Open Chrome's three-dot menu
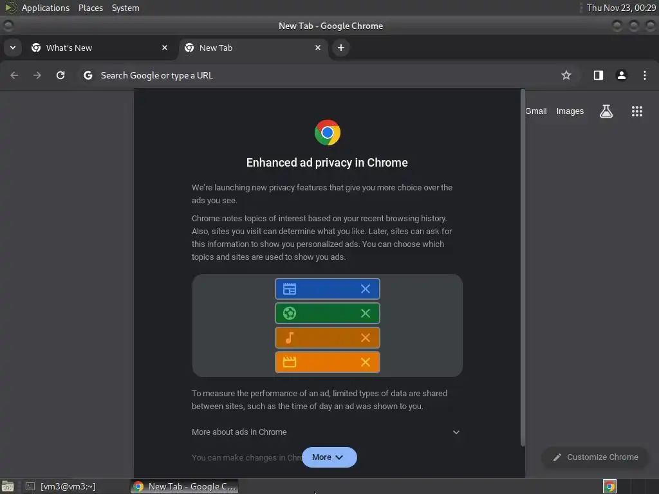The width and height of the screenshot is (659, 494). [x=644, y=75]
